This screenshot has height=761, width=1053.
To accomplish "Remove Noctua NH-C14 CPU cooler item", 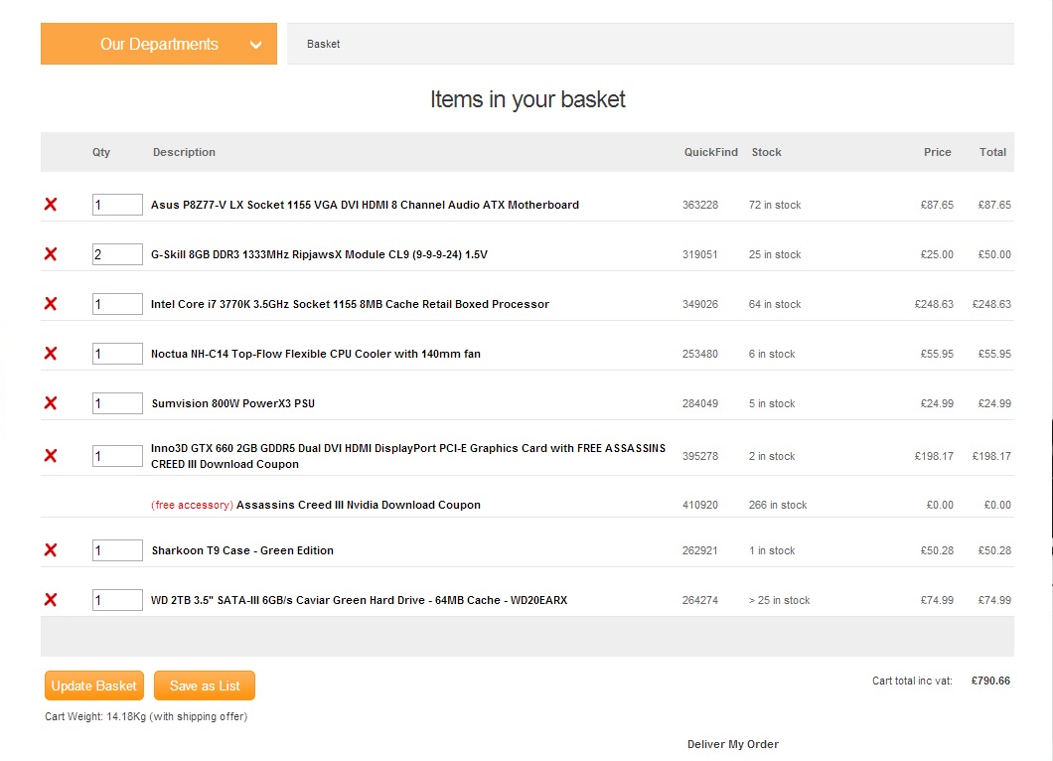I will click(x=51, y=354).
